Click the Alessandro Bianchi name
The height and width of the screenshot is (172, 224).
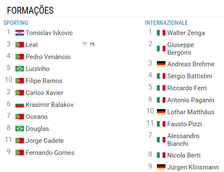coord(183,139)
